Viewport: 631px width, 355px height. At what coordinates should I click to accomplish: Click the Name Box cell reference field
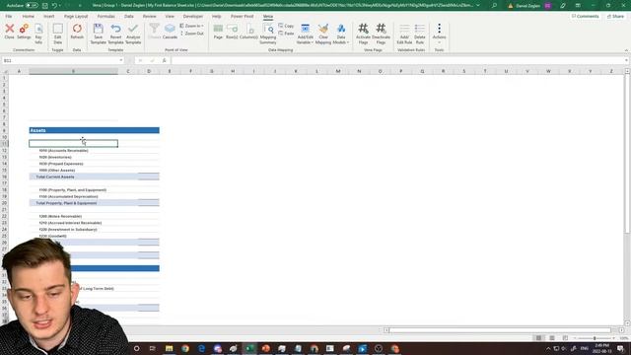pyautogui.click(x=60, y=60)
